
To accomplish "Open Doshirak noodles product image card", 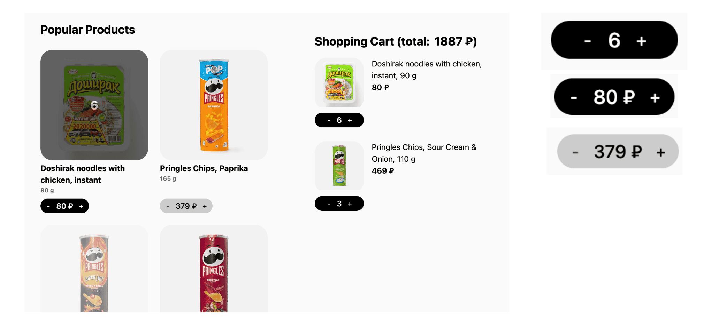I will tap(94, 105).
